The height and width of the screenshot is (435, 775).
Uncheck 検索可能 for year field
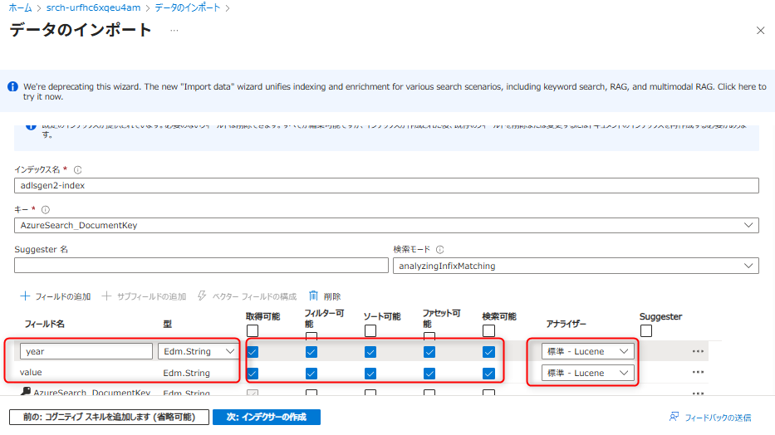tap(488, 352)
